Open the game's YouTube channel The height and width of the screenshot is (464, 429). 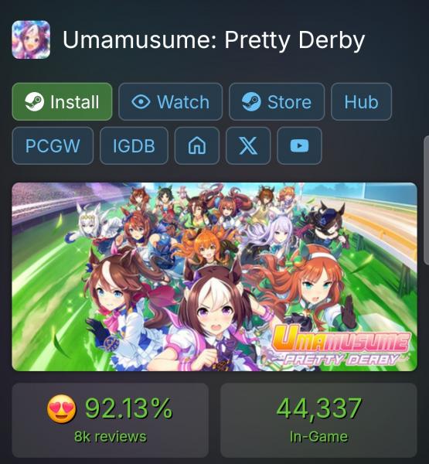coord(299,145)
